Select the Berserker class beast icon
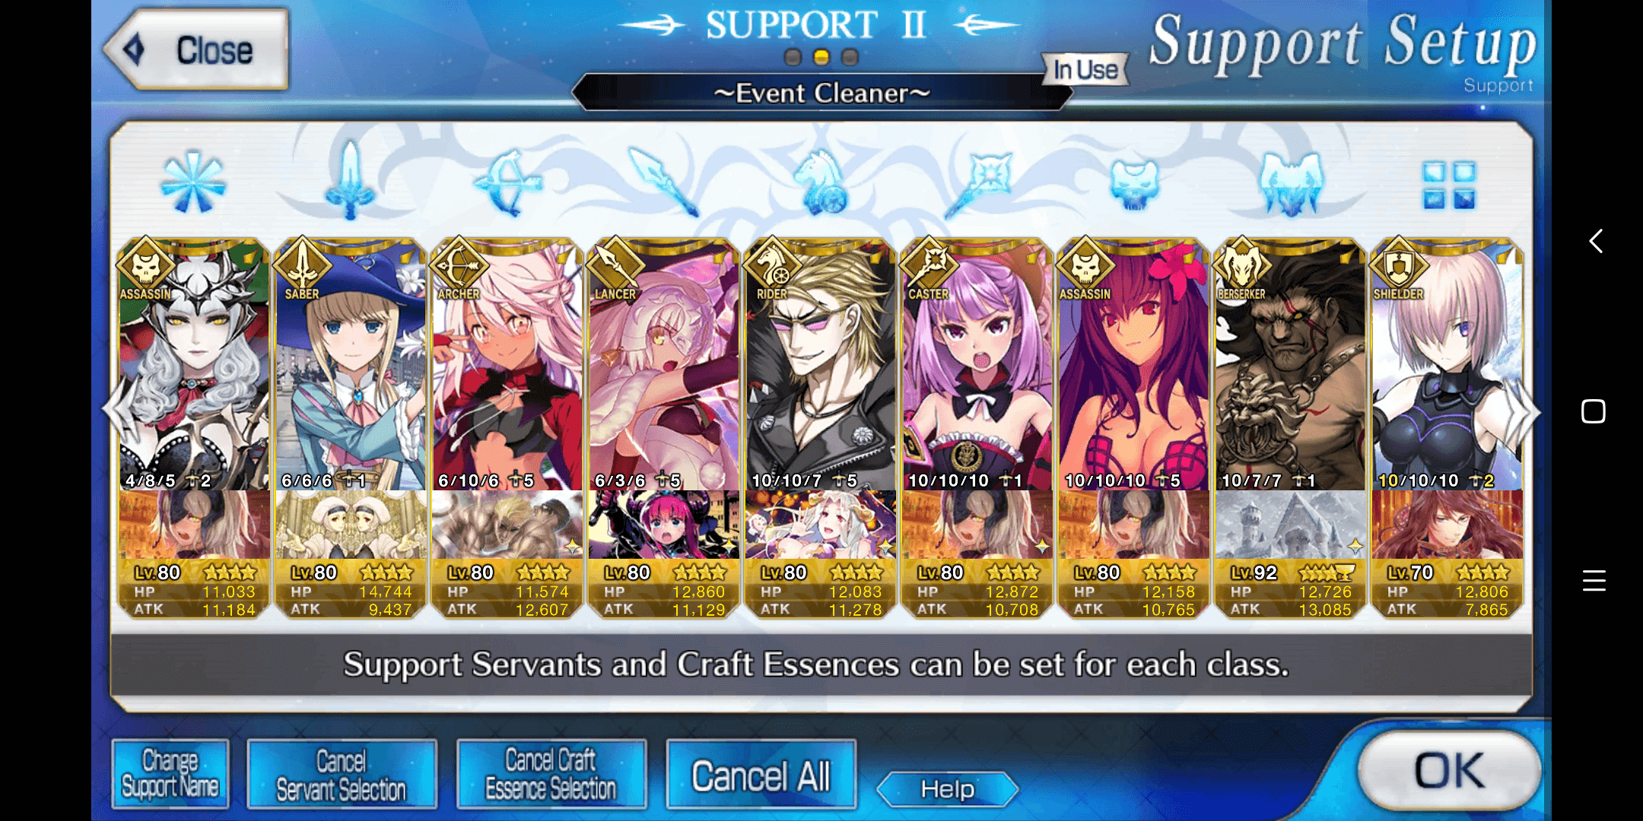The image size is (1643, 821). 1292,183
